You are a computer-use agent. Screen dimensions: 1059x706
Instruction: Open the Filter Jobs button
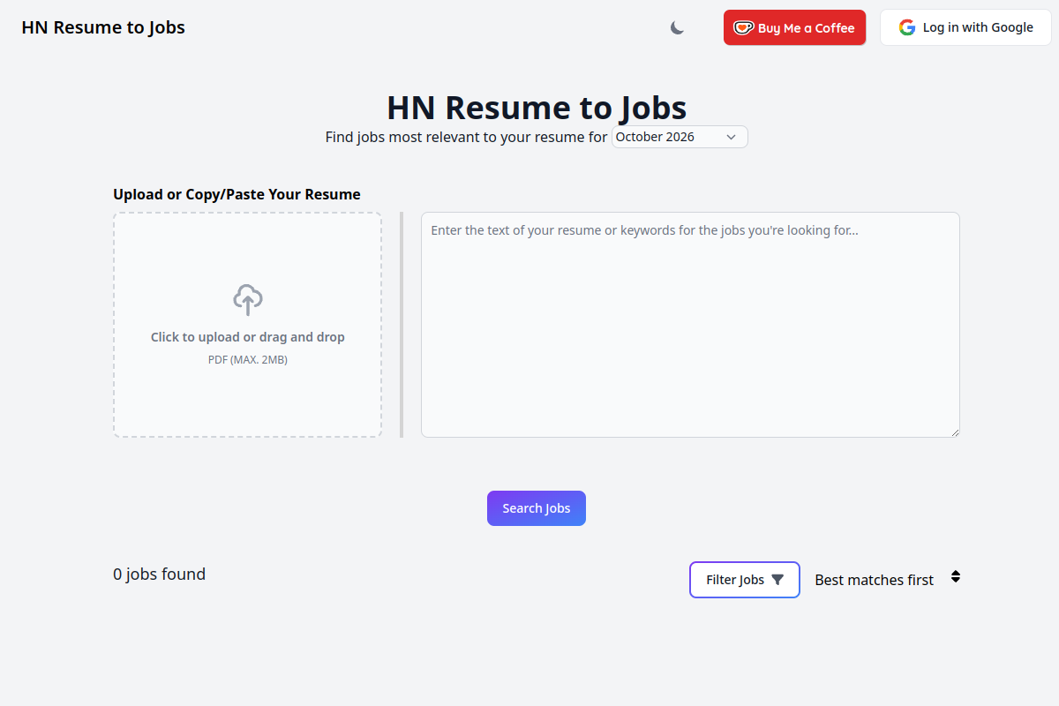click(x=745, y=580)
